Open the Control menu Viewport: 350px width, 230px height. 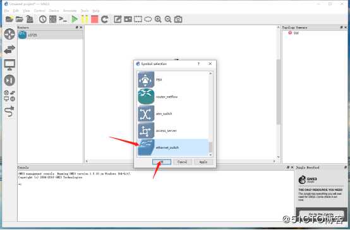(40, 11)
